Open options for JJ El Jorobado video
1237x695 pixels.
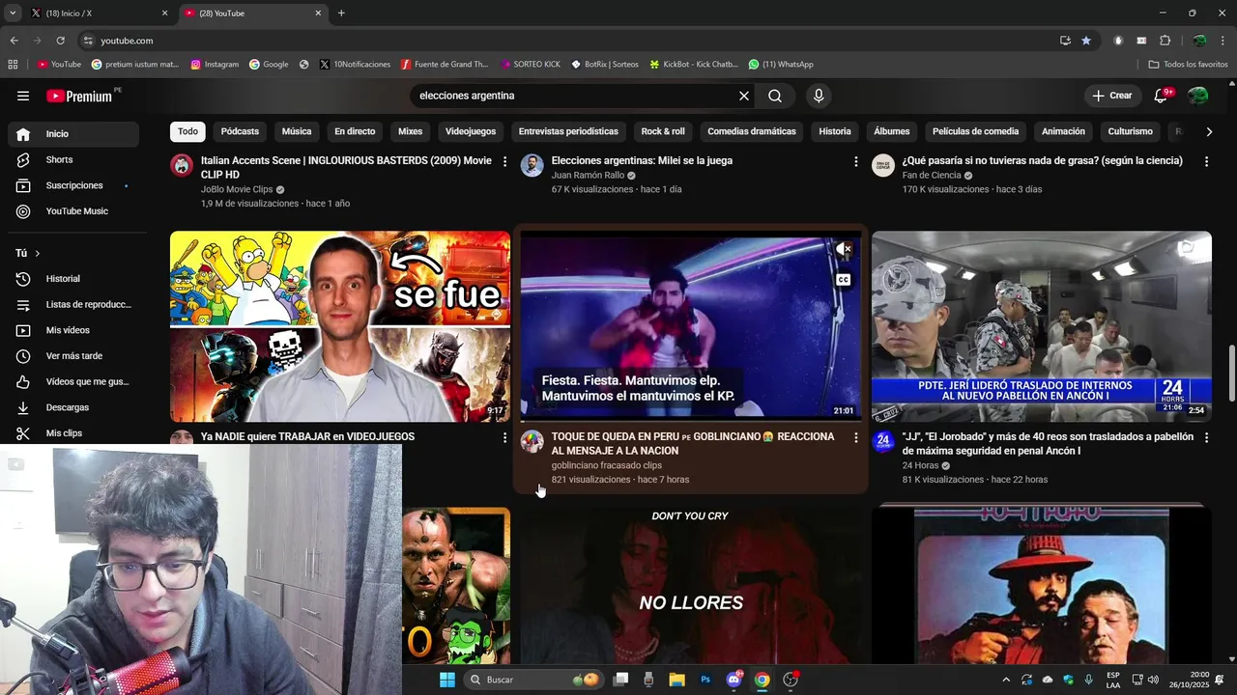click(1206, 437)
